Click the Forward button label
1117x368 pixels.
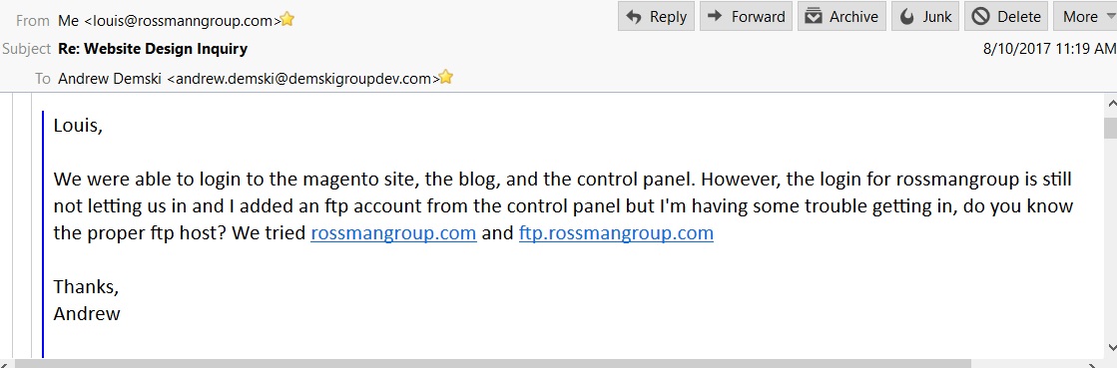tap(759, 16)
